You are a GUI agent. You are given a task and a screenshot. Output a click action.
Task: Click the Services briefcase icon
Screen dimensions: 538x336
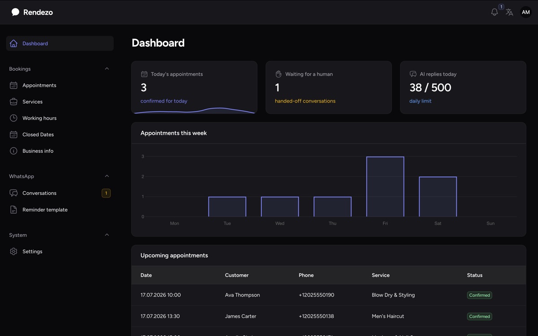(x=13, y=102)
